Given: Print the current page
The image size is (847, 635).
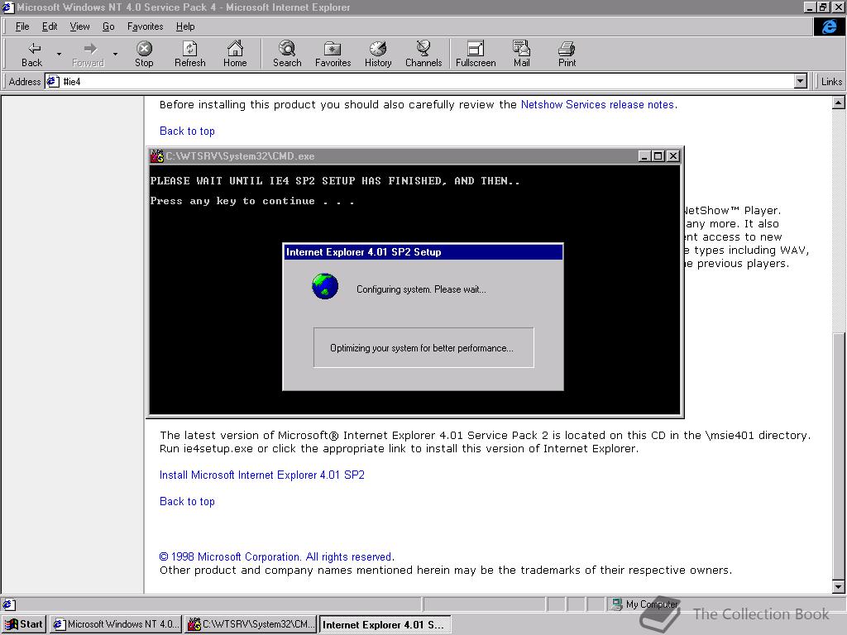Looking at the screenshot, I should 567,54.
